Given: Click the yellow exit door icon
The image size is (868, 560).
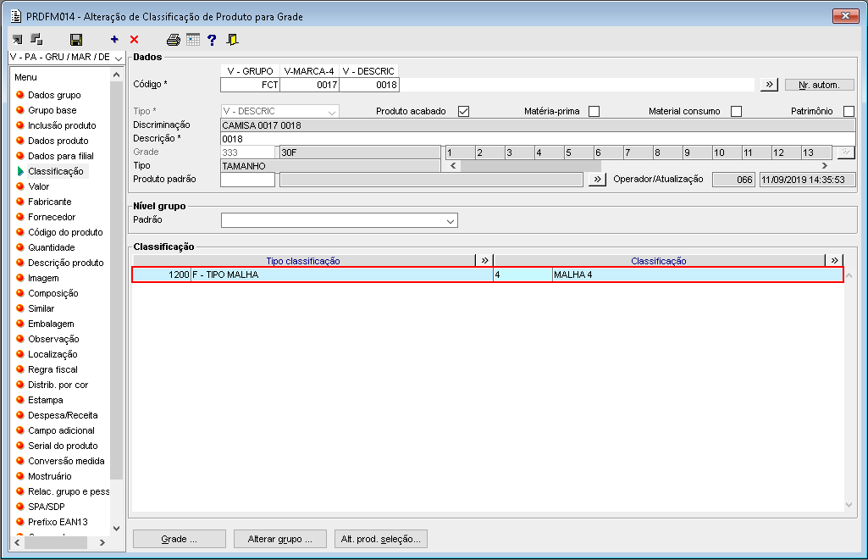Looking at the screenshot, I should point(233,39).
